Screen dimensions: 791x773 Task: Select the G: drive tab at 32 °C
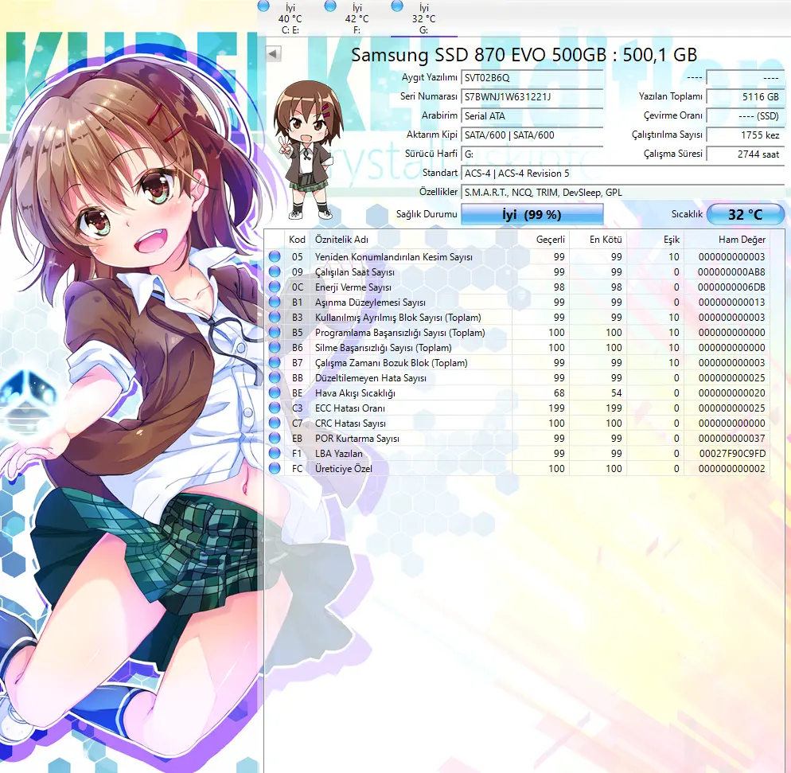[x=423, y=18]
